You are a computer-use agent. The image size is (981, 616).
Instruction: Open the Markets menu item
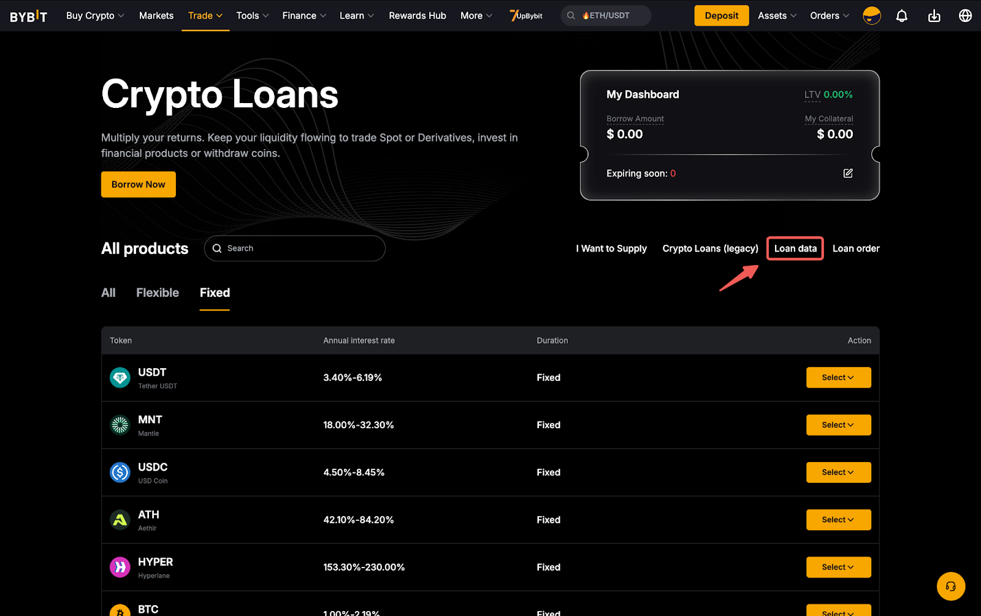[x=156, y=16]
